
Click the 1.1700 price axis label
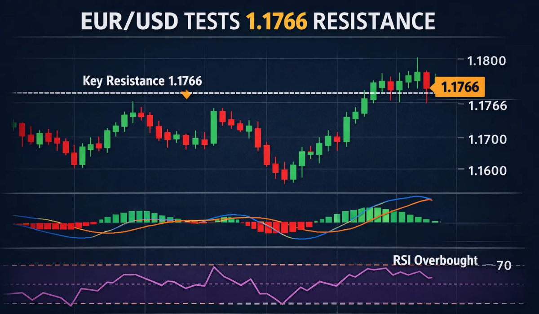487,139
